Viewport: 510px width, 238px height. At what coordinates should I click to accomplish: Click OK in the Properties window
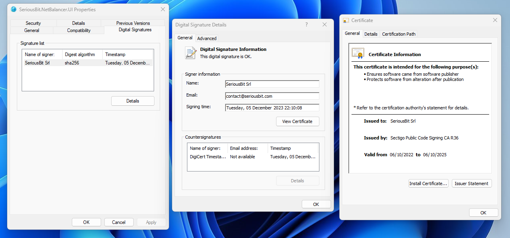pyautogui.click(x=86, y=222)
